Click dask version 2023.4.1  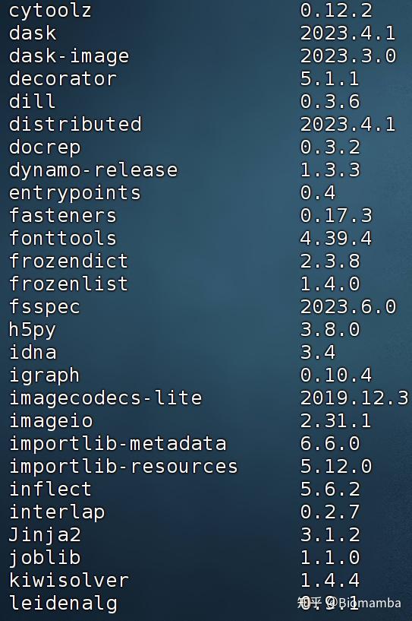coord(348,33)
